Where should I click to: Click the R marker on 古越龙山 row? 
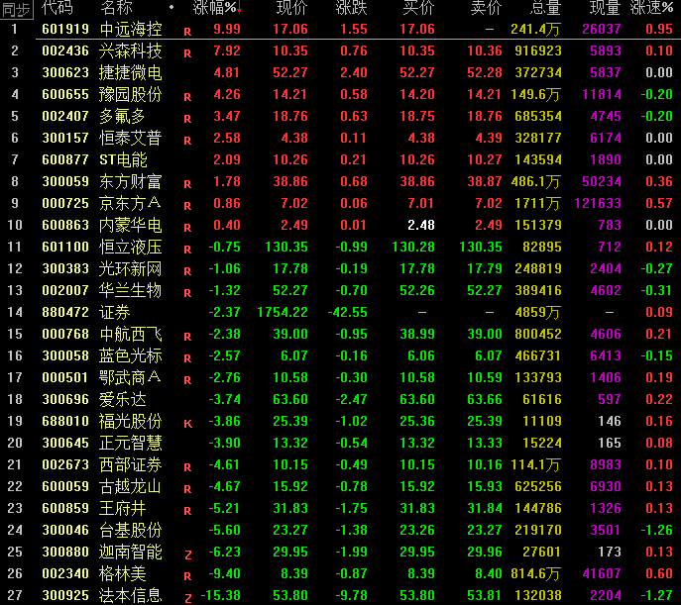point(187,489)
